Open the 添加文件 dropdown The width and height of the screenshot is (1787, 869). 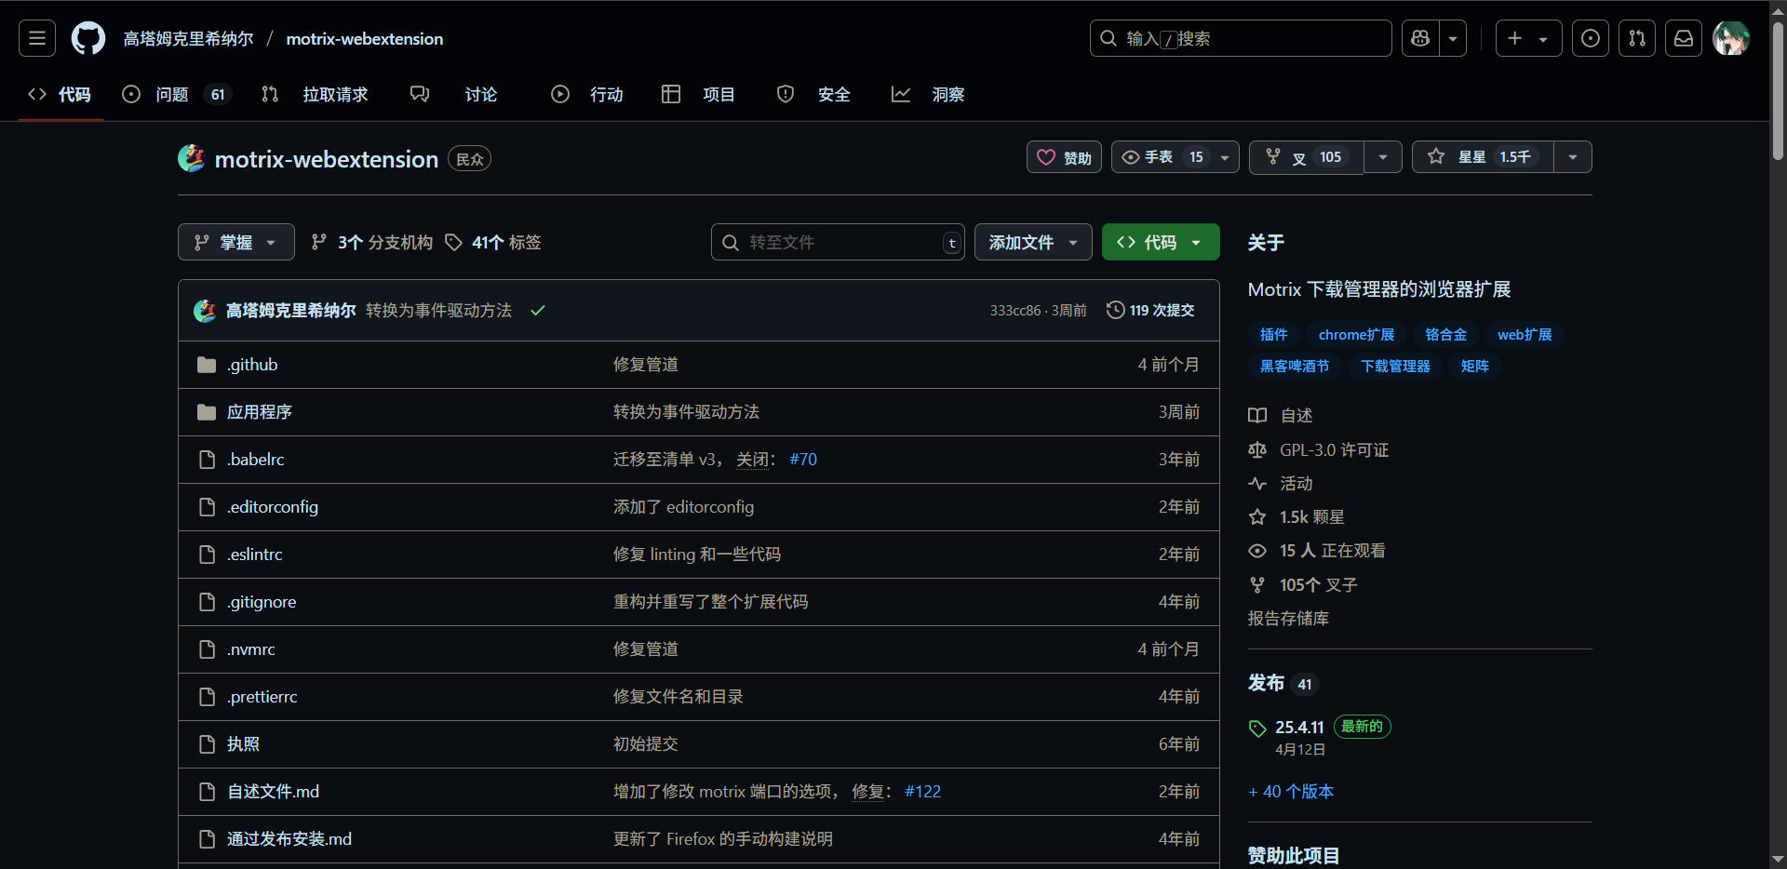[1033, 242]
